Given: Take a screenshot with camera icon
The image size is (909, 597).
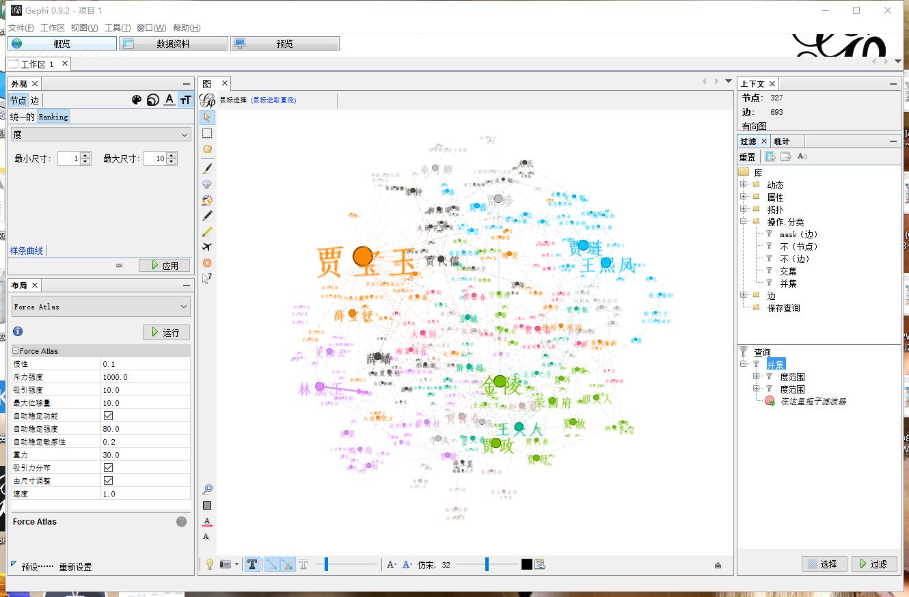Looking at the screenshot, I should pos(225,564).
